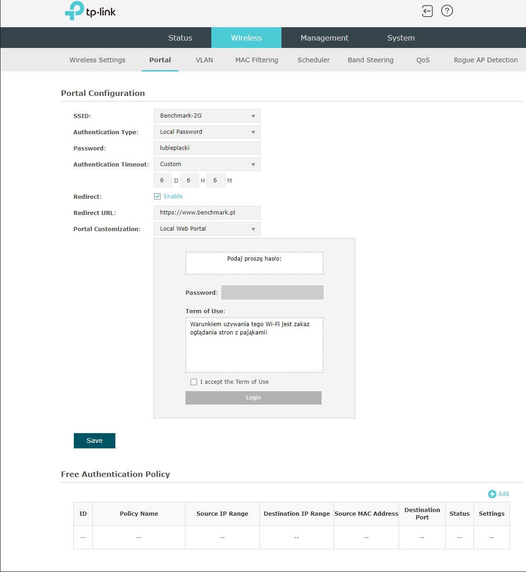Click the timeout minutes field
The width and height of the screenshot is (526, 572).
216,180
